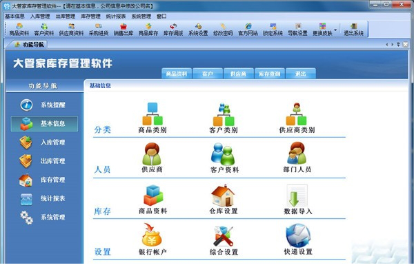Open 客户资料 in the toolbar
Screen dimensions: 414x274
coord(44,29)
